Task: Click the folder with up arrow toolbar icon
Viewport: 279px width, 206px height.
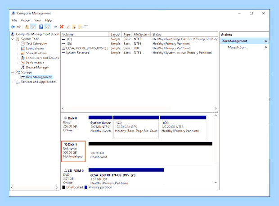Action: (74, 27)
